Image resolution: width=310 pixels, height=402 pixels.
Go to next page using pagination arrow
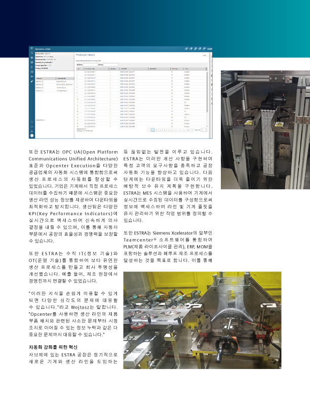pyautogui.click(x=192, y=130)
